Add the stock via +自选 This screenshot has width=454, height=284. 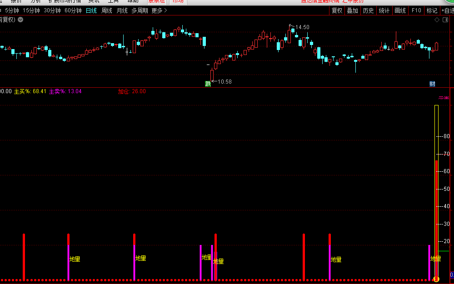447,10
